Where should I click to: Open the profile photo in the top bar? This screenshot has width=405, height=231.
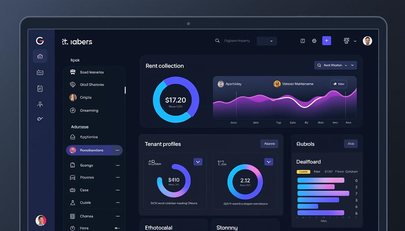coord(367,41)
